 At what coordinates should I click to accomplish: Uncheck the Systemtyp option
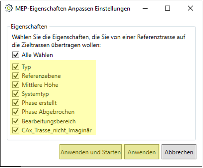pos(15,94)
